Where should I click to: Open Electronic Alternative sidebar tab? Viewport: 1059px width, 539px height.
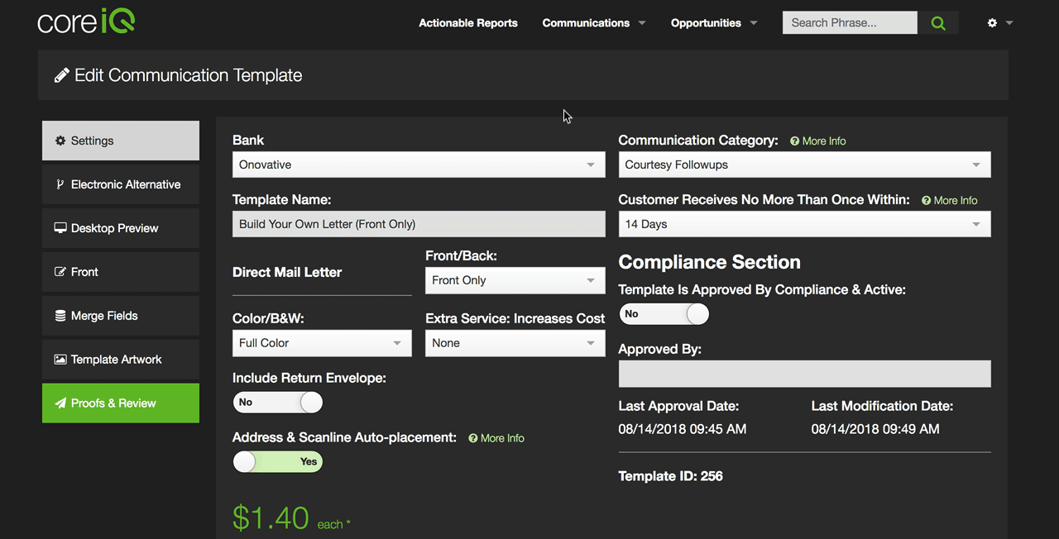pos(121,184)
